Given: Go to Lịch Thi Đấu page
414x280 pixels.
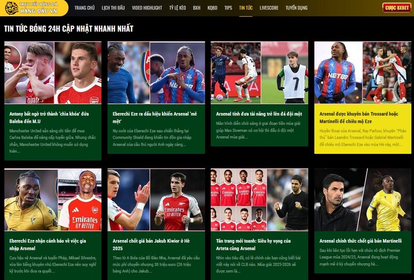Looking at the screenshot, I should click(x=113, y=8).
